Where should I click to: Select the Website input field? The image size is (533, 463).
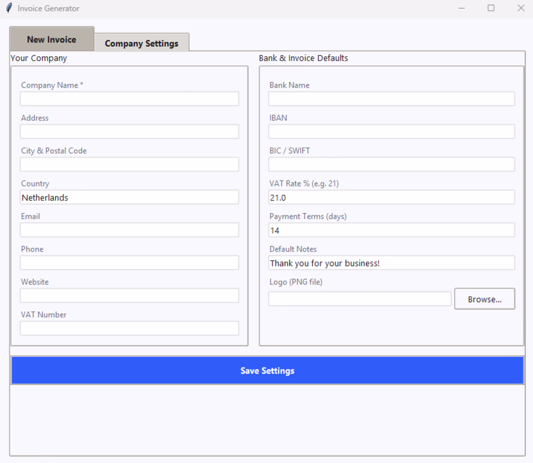click(x=130, y=295)
